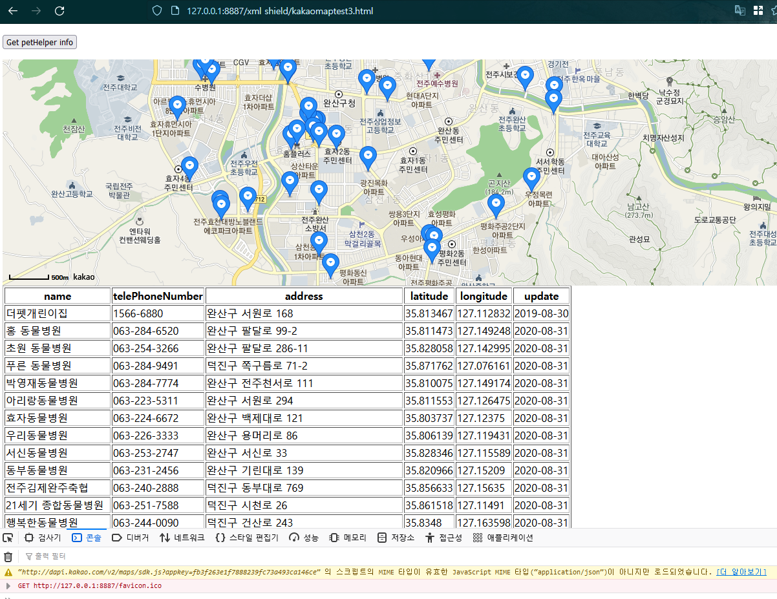The height and width of the screenshot is (599, 777).
Task: Open the 애플리케이션 application tab
Action: pyautogui.click(x=504, y=538)
